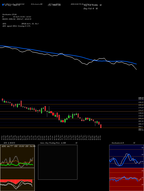Click the Intra Day Trading Price & MRSI title
Screen dimensions: 144x191
tap(59, 143)
